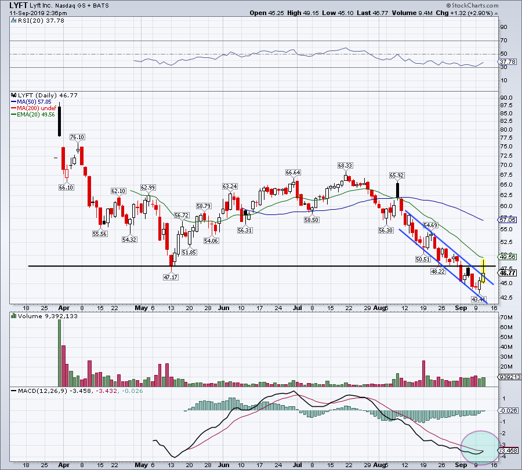The image size is (522, 470).
Task: Click the tallest green volume bar in late March
Action: point(60,353)
